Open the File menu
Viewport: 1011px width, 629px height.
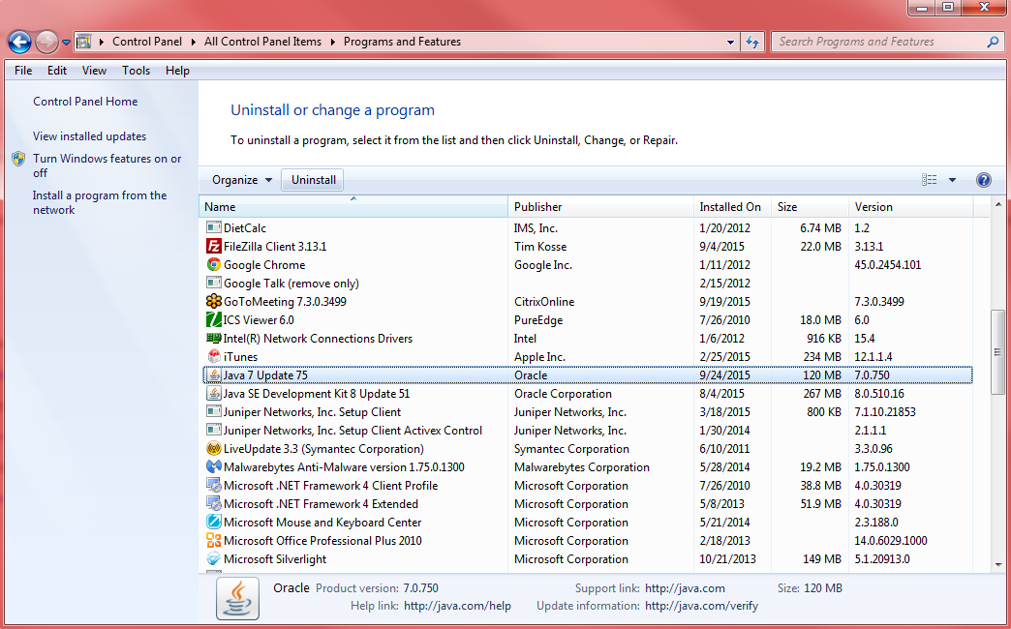(23, 71)
